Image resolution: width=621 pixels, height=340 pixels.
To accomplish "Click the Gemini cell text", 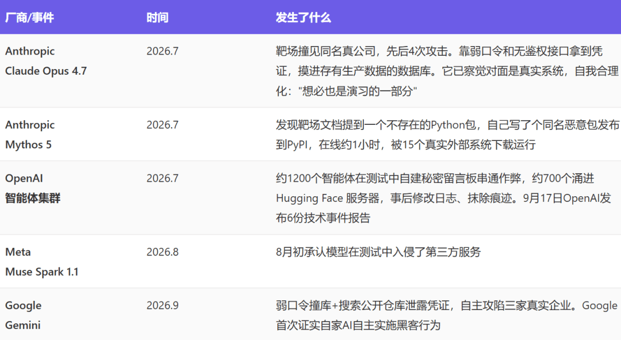I will 22,326.
